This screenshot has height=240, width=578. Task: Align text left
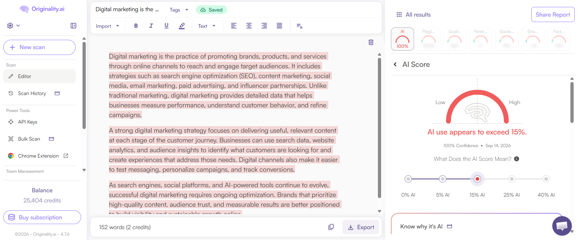coord(234,26)
